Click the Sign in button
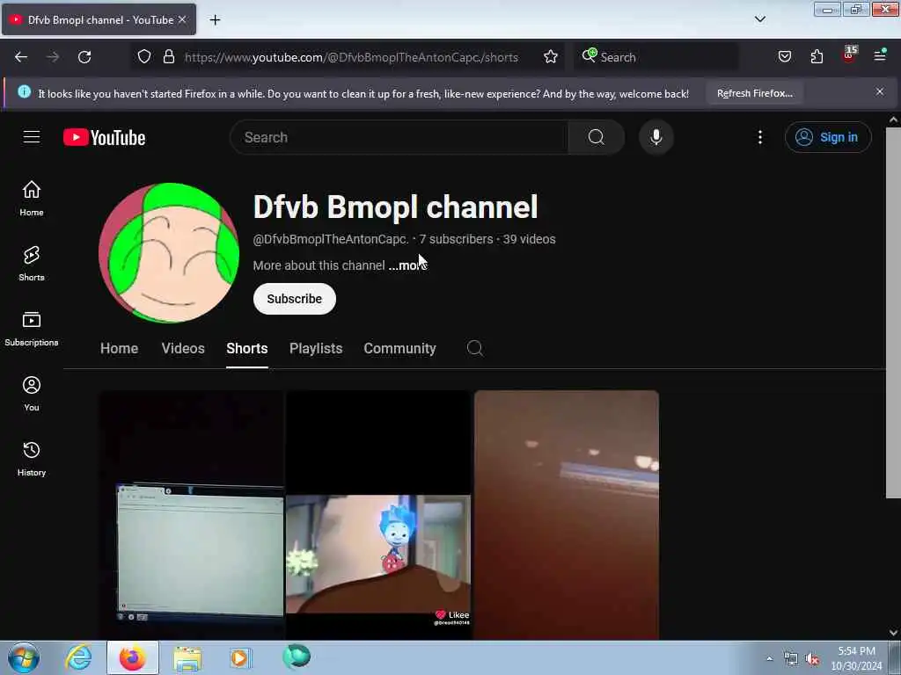 [x=828, y=137]
